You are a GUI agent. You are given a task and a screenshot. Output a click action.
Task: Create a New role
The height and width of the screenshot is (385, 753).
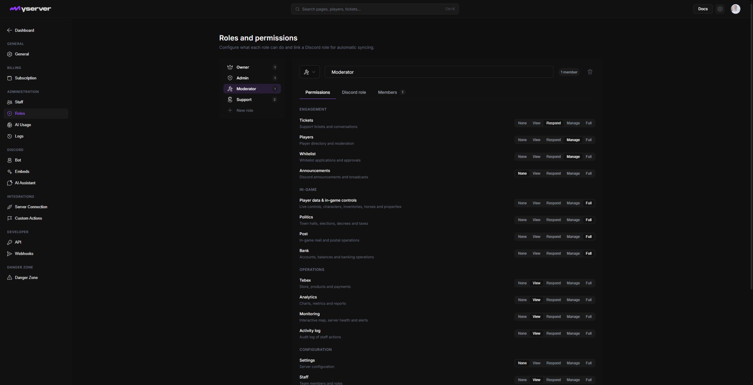pyautogui.click(x=252, y=110)
